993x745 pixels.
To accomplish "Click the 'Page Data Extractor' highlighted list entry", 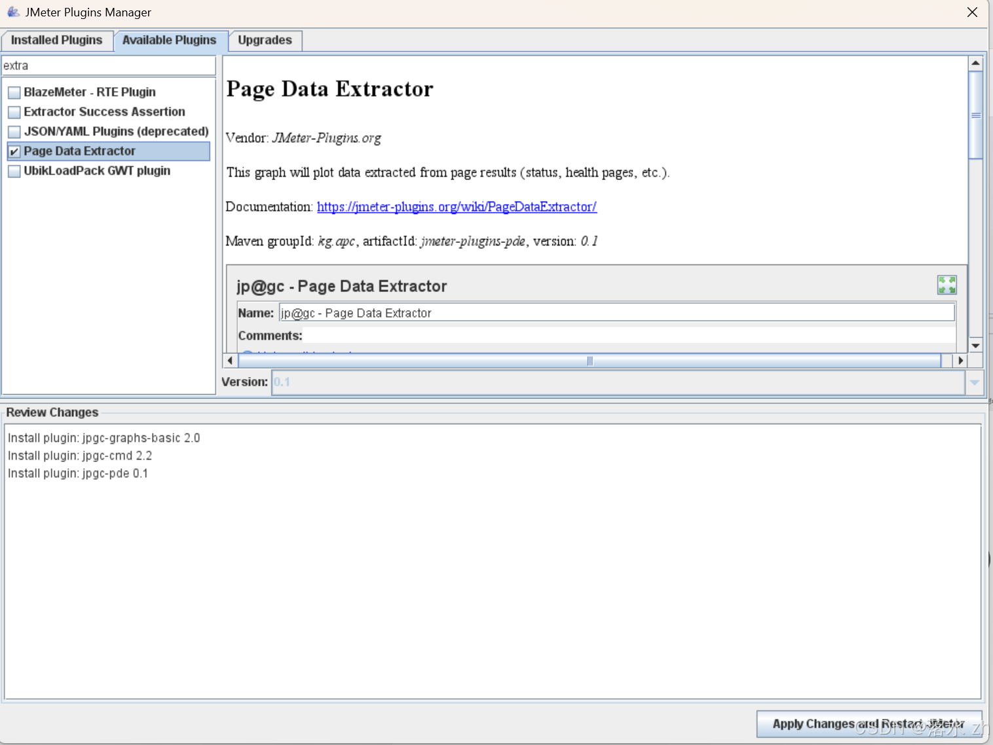I will point(108,151).
